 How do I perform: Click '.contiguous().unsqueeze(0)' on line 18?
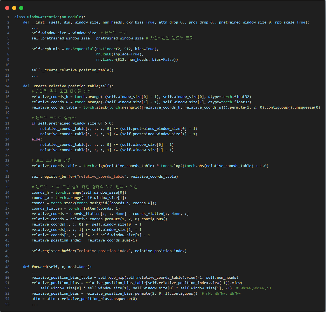[x=292, y=107]
